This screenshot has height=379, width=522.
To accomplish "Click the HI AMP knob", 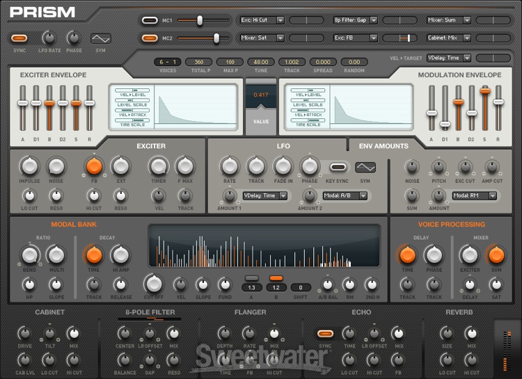I will pyautogui.click(x=120, y=255).
